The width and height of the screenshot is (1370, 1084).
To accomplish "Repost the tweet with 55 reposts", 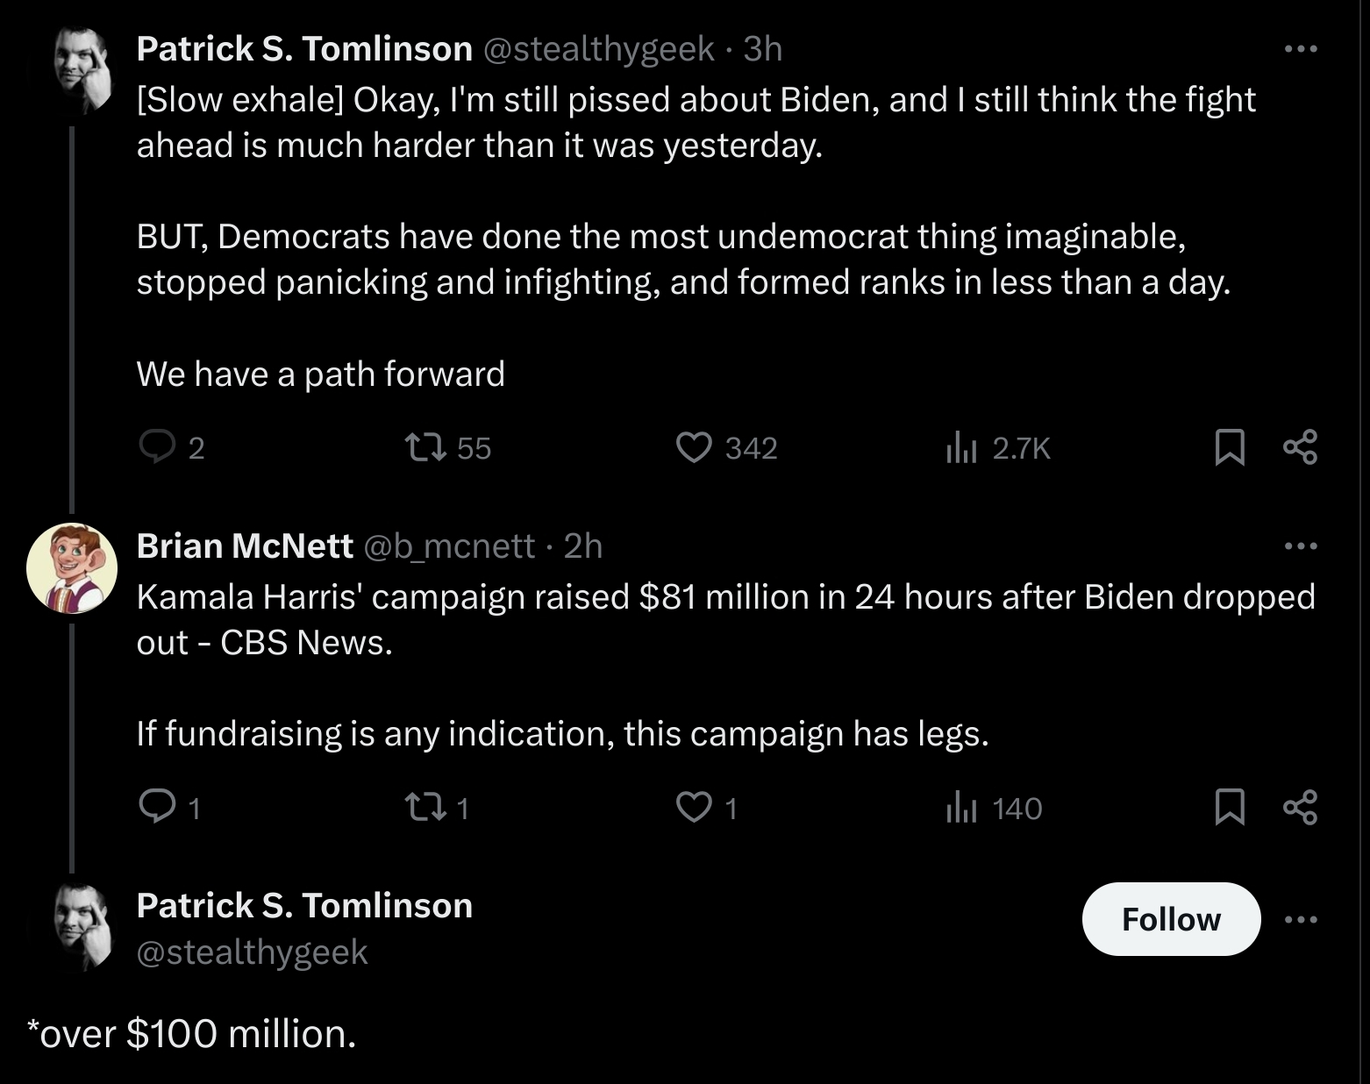I will [447, 448].
